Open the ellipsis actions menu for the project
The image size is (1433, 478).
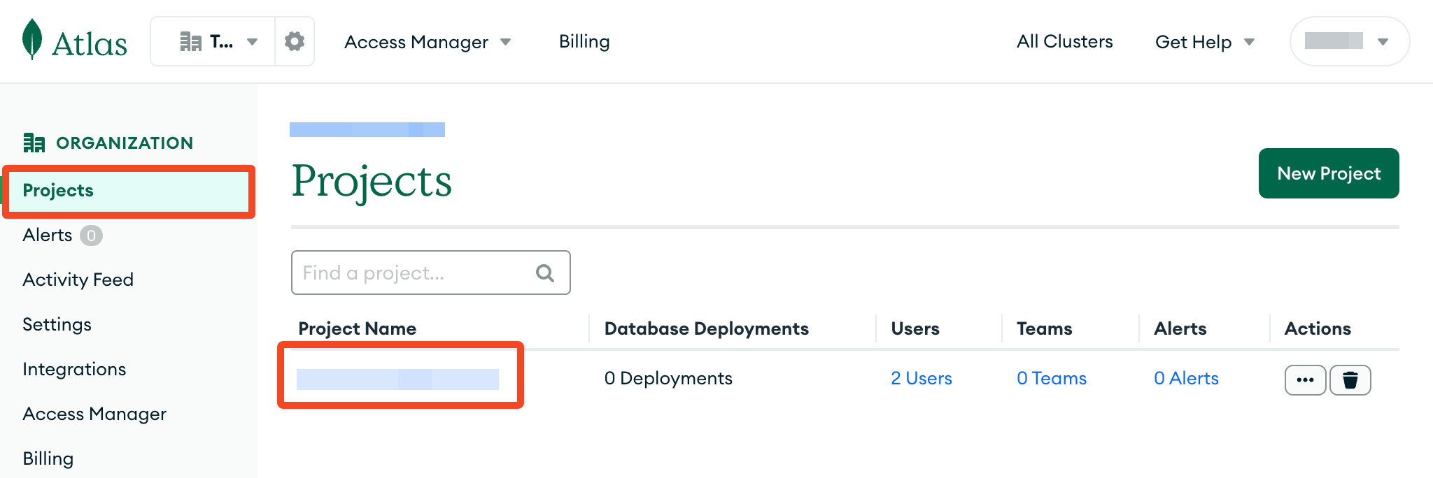pos(1305,380)
